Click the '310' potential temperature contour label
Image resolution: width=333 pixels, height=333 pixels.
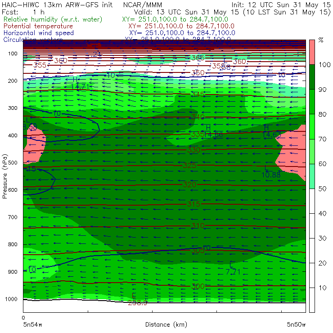pos(198,225)
